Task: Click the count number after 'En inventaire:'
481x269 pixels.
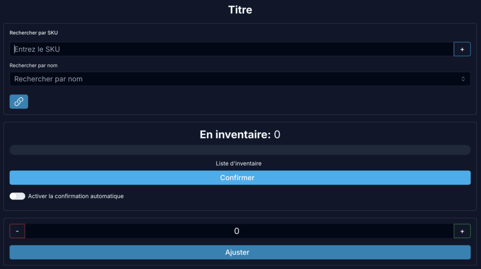Action: tap(277, 135)
